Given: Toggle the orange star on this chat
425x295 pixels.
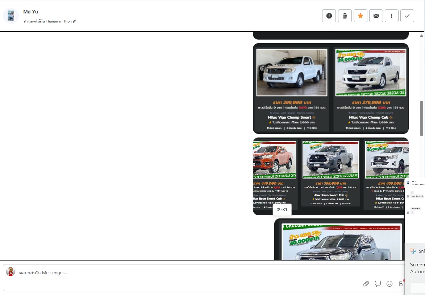Looking at the screenshot, I should pos(360,16).
